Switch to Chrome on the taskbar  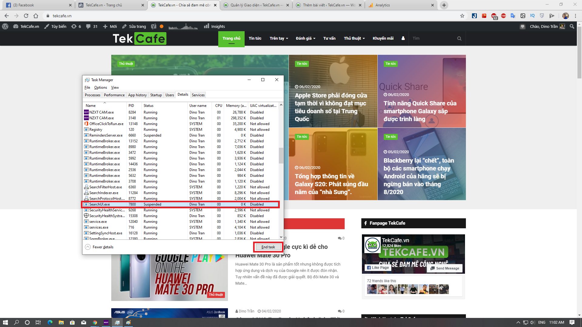click(95, 322)
